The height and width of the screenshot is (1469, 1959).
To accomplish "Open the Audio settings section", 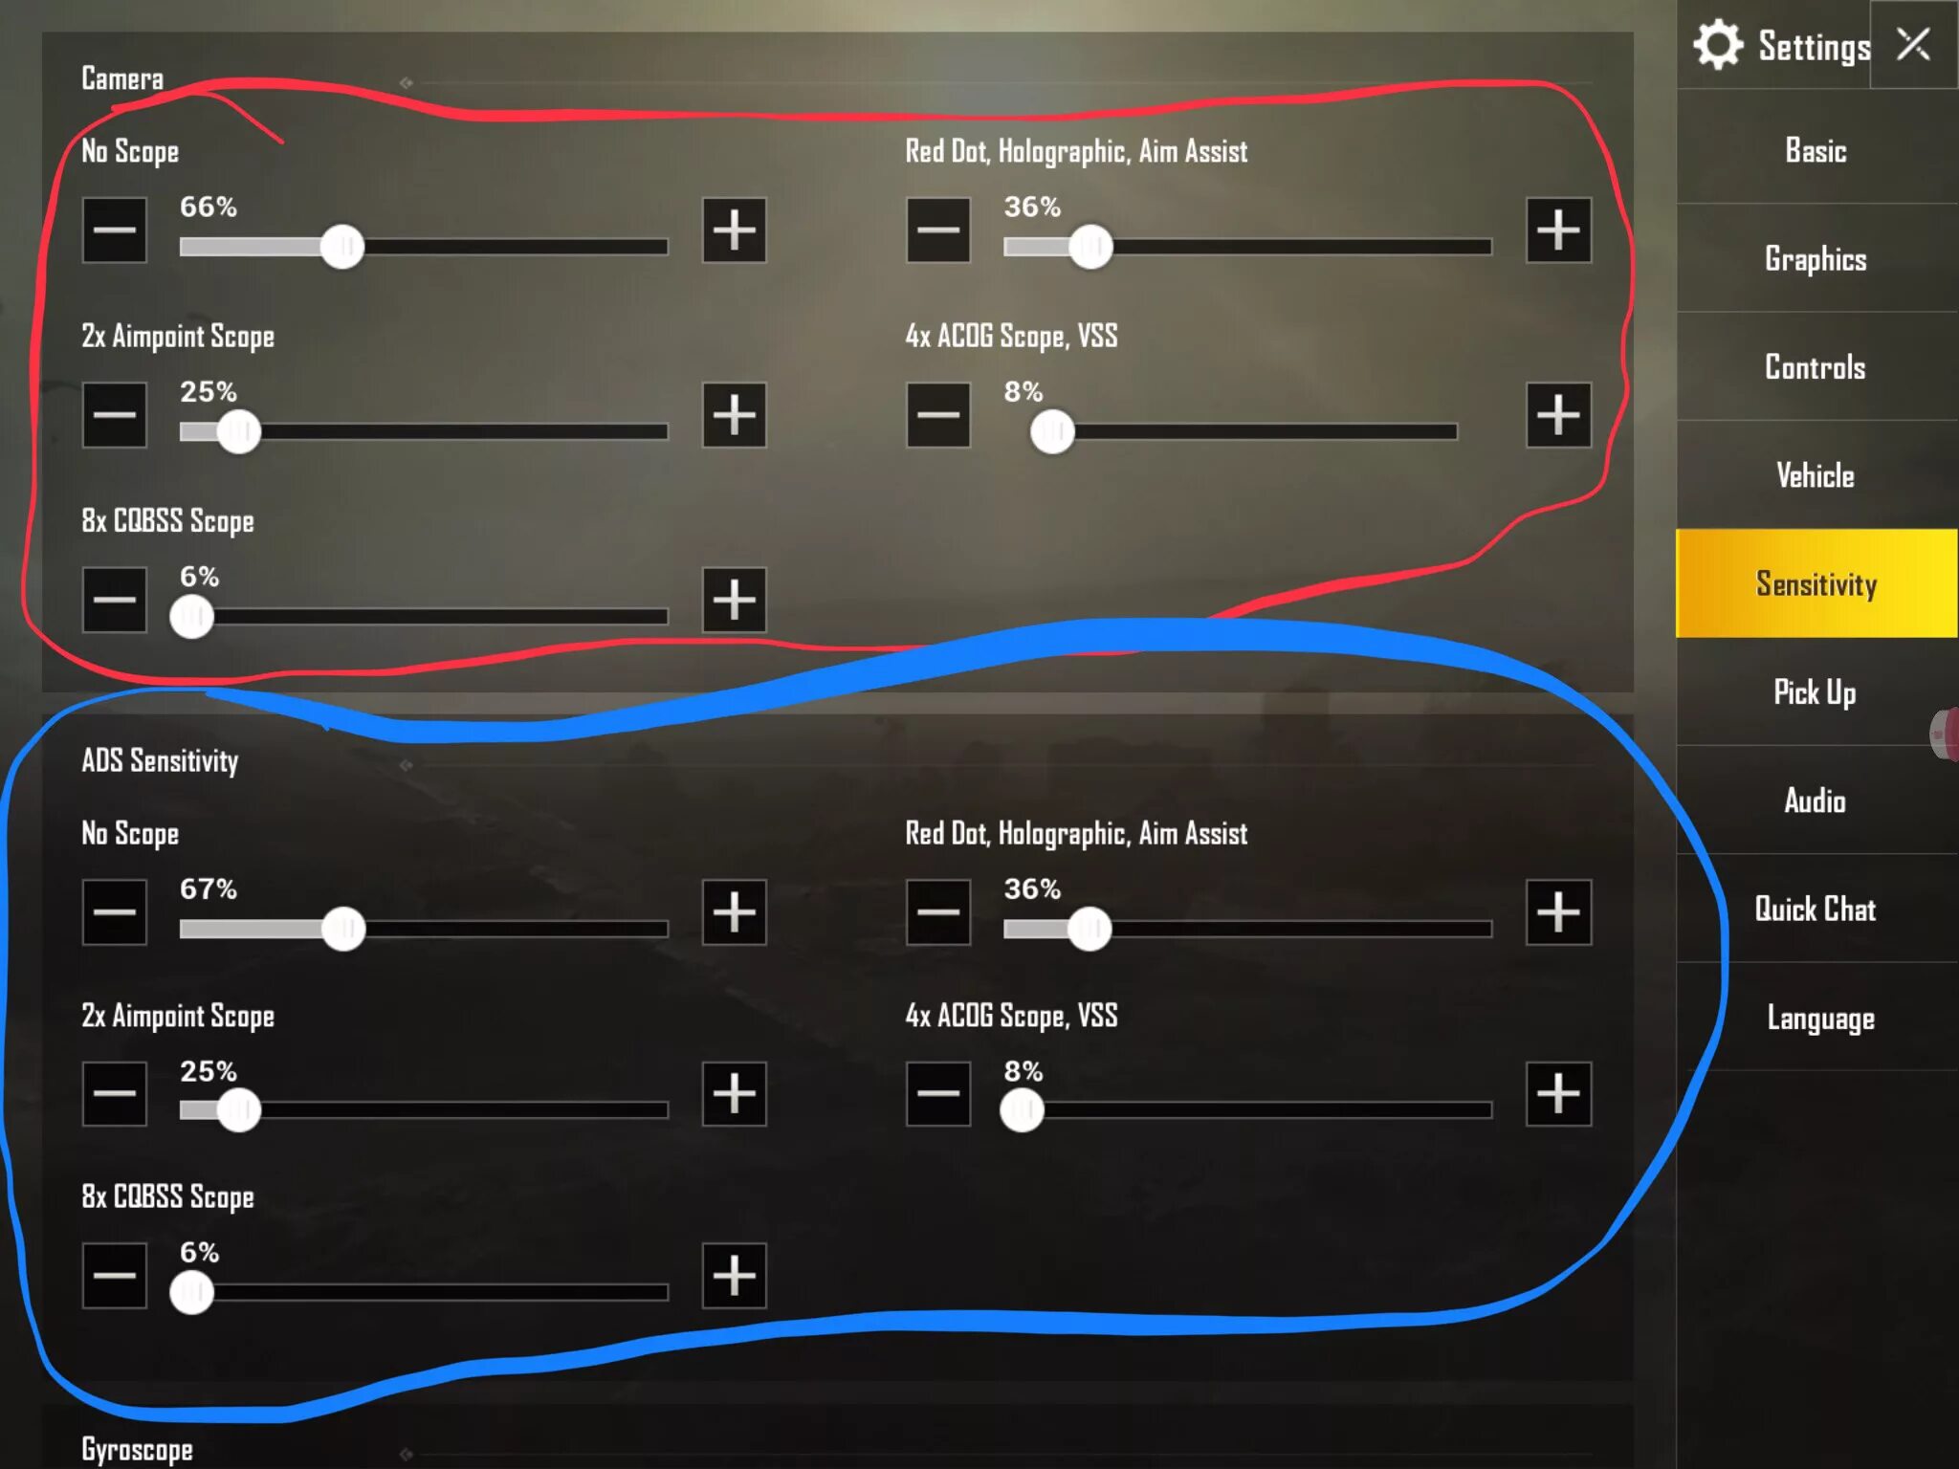I will coord(1816,800).
